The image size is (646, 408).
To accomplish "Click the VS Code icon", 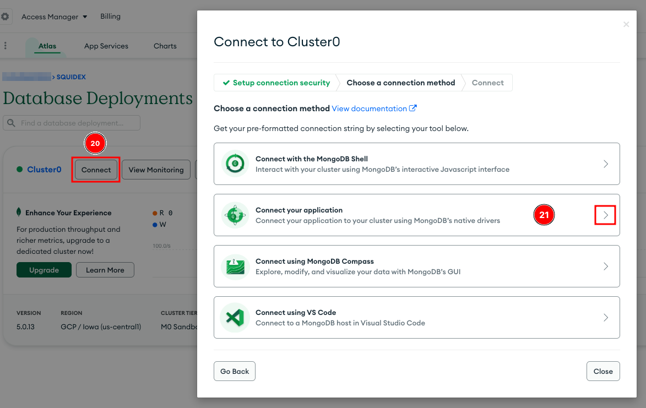I will (x=235, y=317).
